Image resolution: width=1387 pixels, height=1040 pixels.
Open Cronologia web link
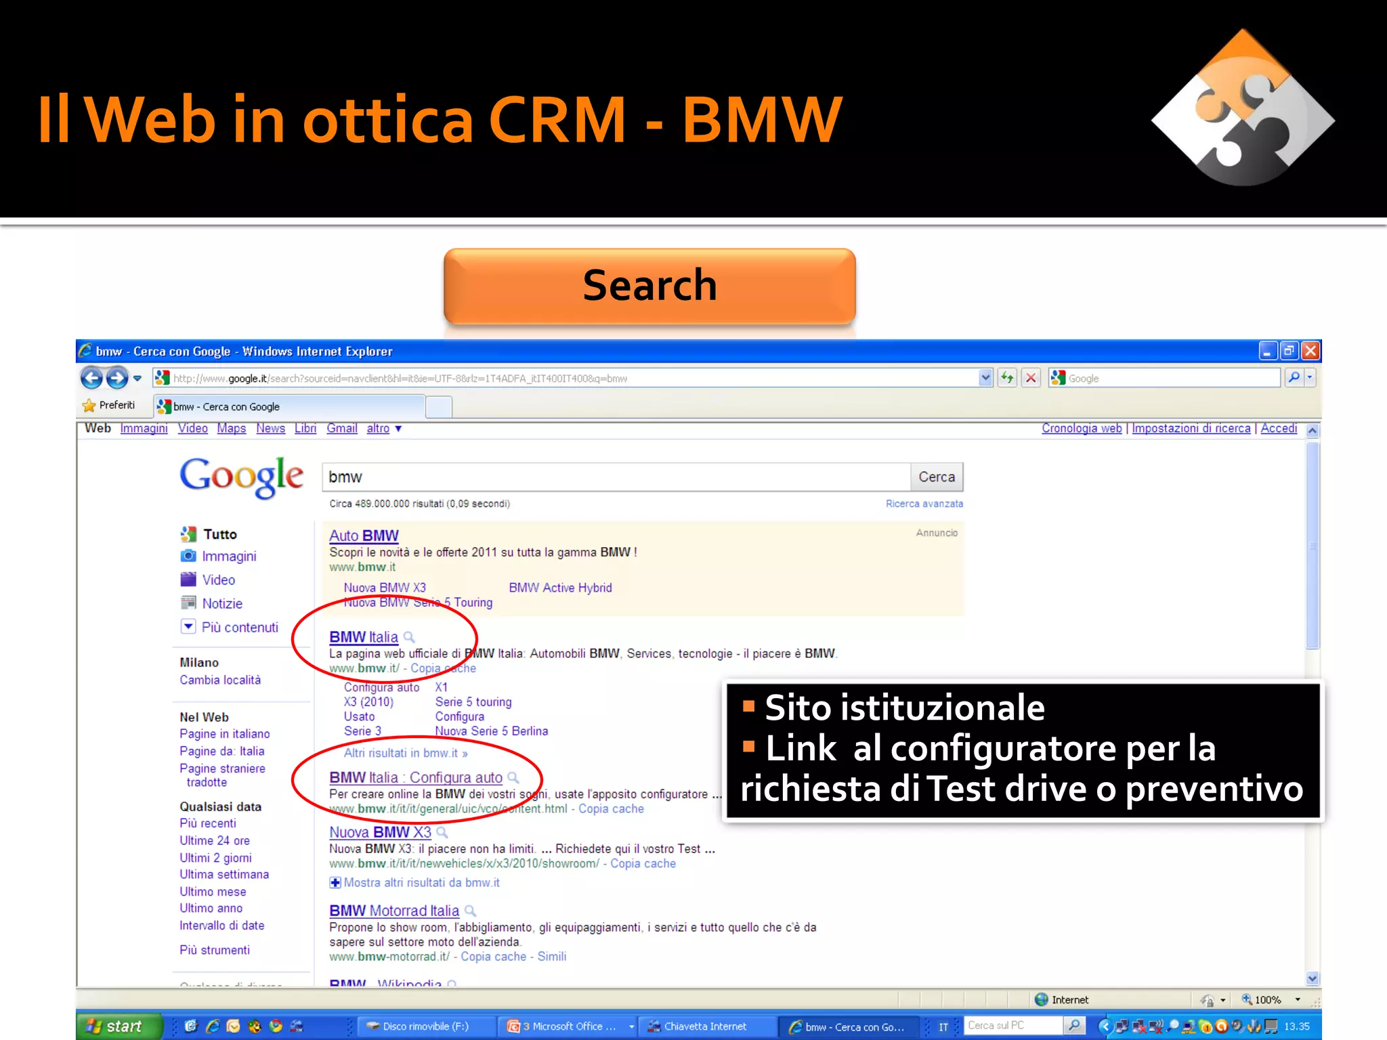point(1082,429)
